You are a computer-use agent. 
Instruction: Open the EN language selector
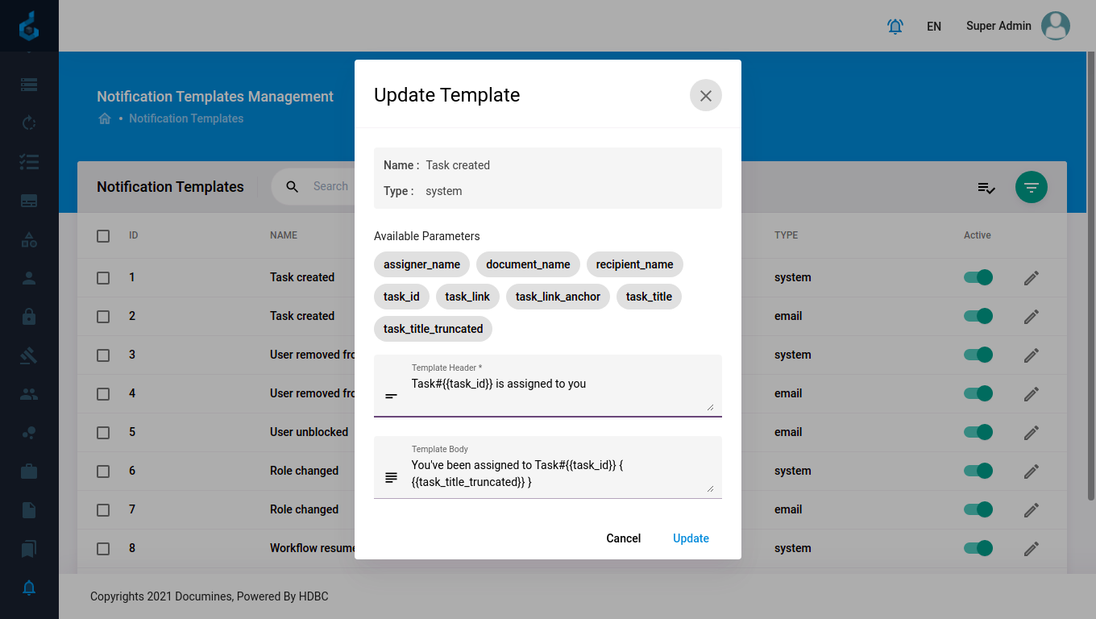pyautogui.click(x=933, y=27)
